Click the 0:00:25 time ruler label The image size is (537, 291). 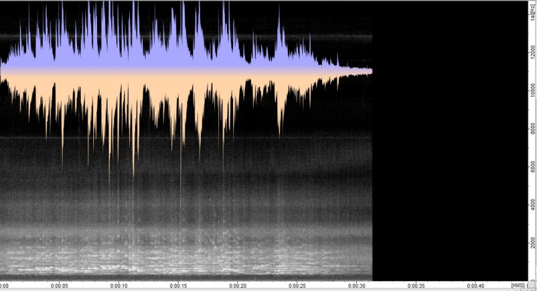(297, 286)
